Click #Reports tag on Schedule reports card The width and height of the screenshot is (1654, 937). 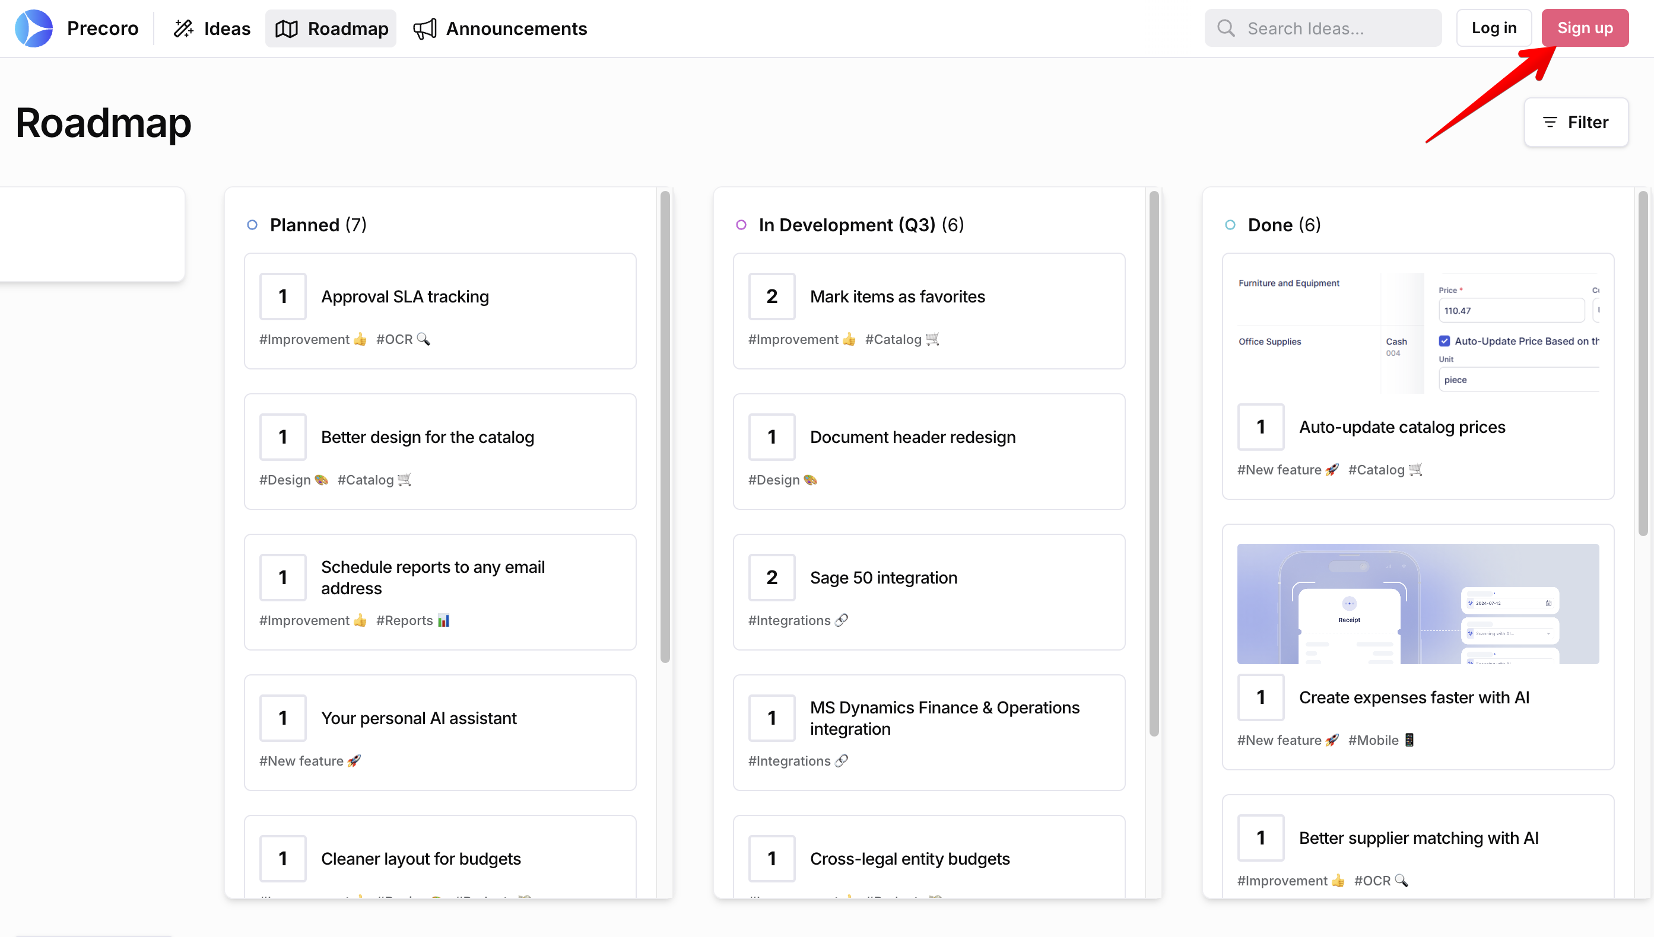(412, 620)
